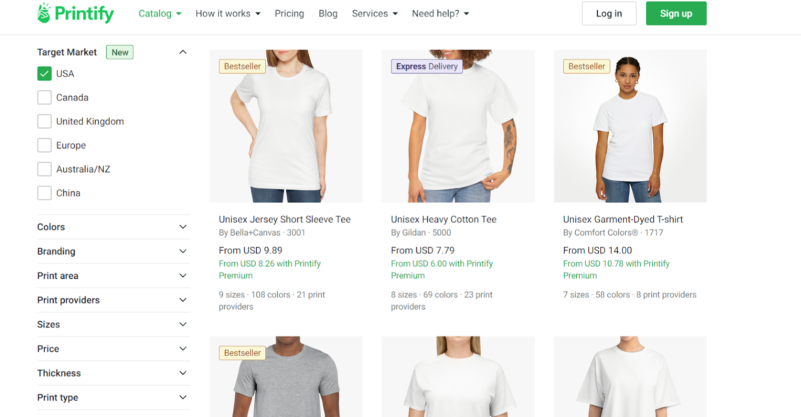801x417 pixels.
Task: Open the Need help? menu
Action: pos(441,13)
